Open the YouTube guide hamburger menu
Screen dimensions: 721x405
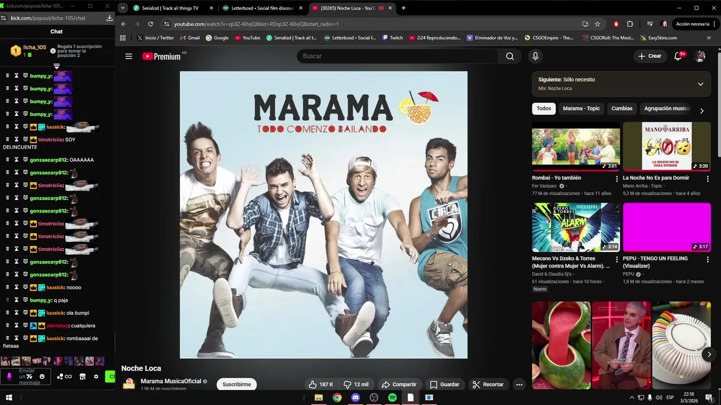129,56
